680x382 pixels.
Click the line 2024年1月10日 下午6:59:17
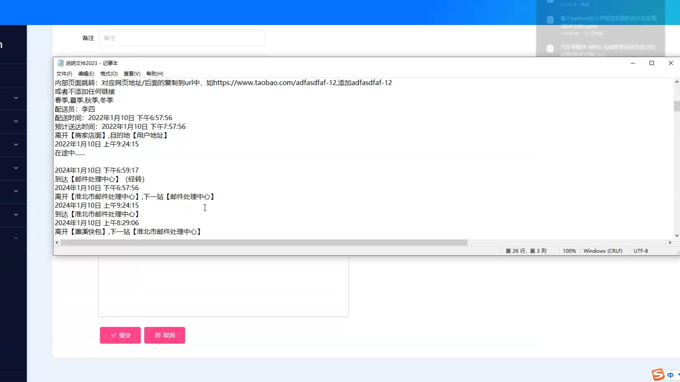pyautogui.click(x=96, y=170)
